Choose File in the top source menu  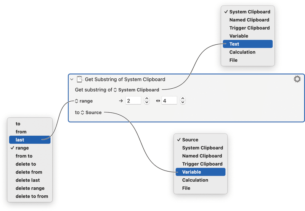[x=247, y=60]
